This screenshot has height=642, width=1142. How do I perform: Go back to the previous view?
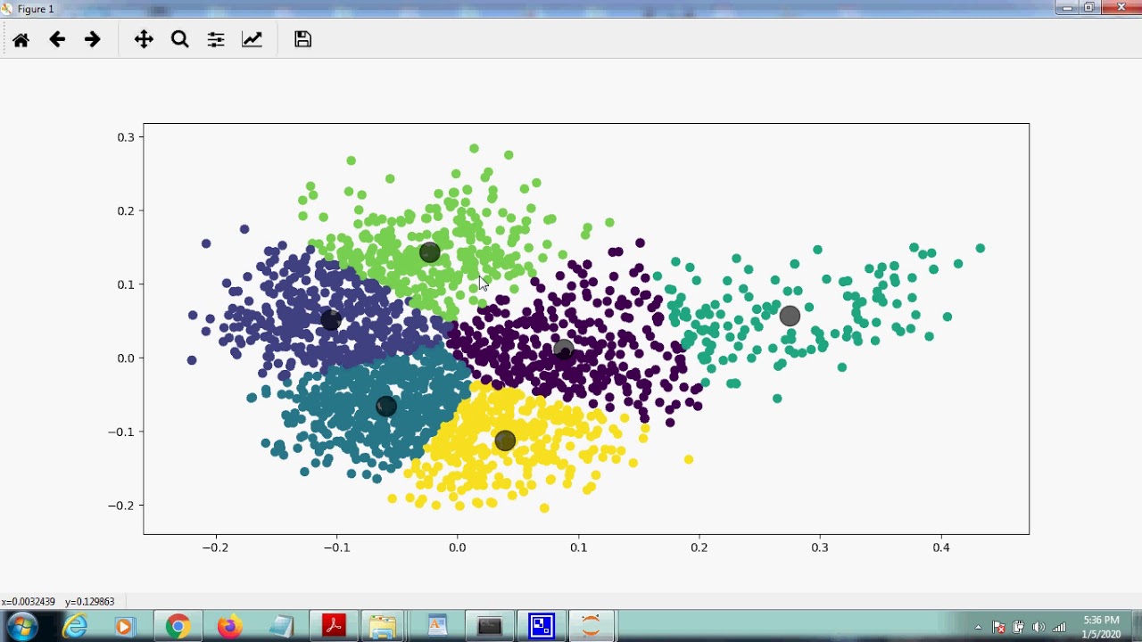[x=57, y=39]
